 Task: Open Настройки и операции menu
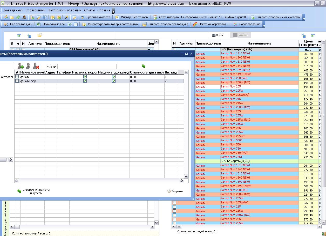(65, 10)
